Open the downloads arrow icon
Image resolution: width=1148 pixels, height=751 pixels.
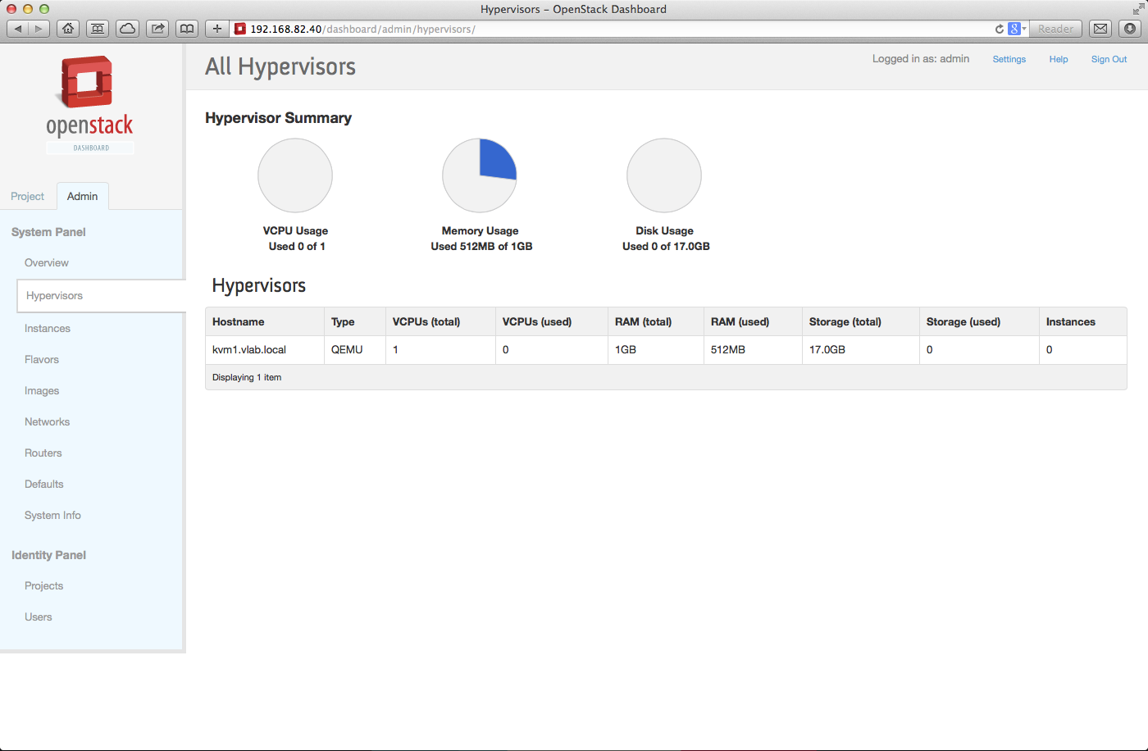click(x=1130, y=29)
